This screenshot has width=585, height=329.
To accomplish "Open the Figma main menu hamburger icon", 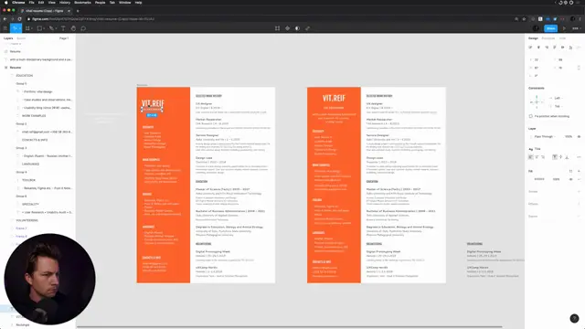I will pos(5,28).
